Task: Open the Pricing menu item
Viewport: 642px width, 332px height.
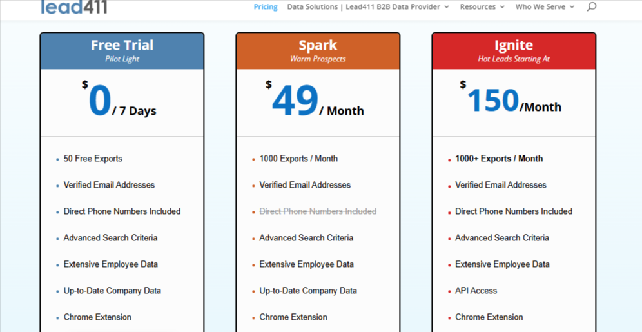Action: click(x=266, y=7)
